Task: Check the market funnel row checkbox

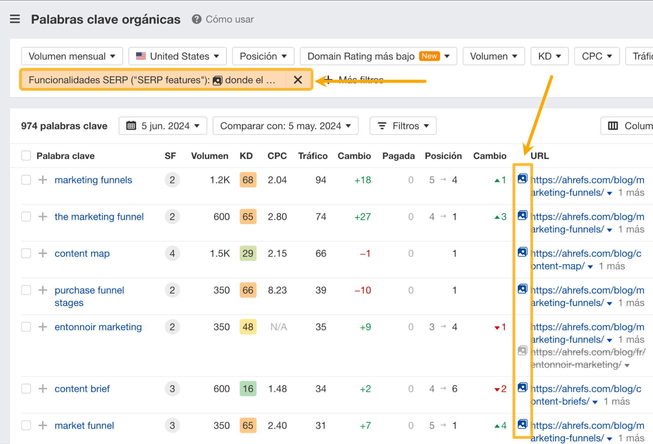Action: click(26, 425)
